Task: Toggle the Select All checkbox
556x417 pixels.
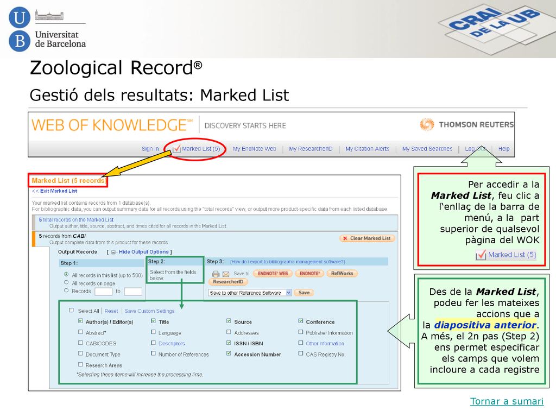Action: [71, 310]
